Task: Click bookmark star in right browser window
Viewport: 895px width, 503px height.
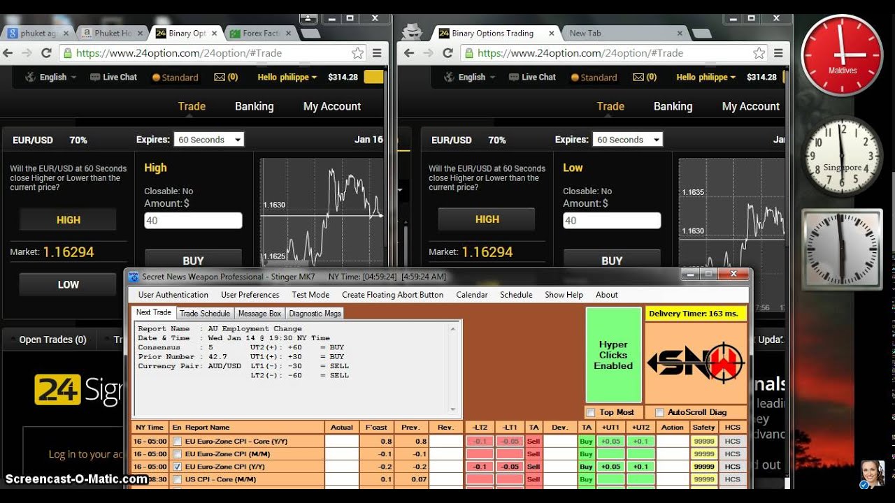Action: (759, 53)
